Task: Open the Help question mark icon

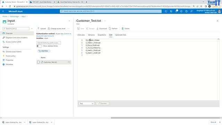Action: pyautogui.click(x=186, y=11)
